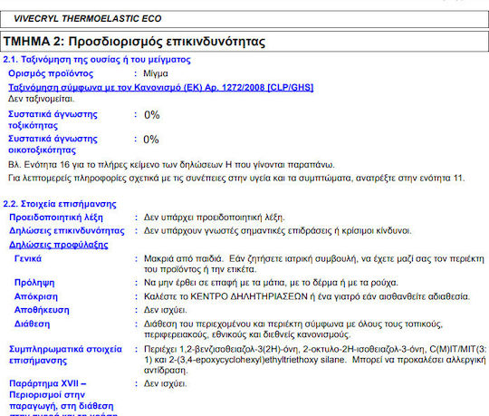Click the Προειδοποιητική λέξη label
The height and width of the screenshot is (416, 489).
(56, 218)
